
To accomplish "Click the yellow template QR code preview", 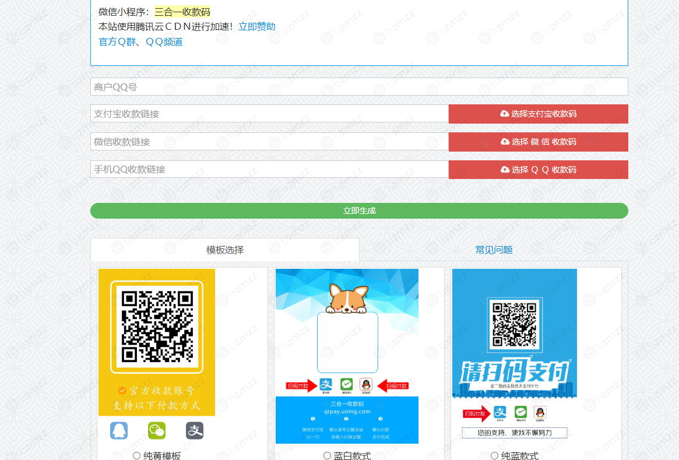I will coord(157,327).
